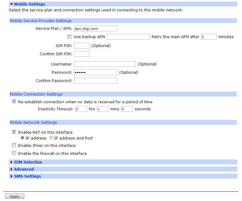Click the Apply button

(14, 196)
